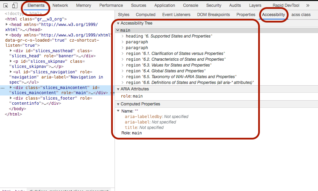Select the closing body tag line
318x191 pixels.
[18, 109]
